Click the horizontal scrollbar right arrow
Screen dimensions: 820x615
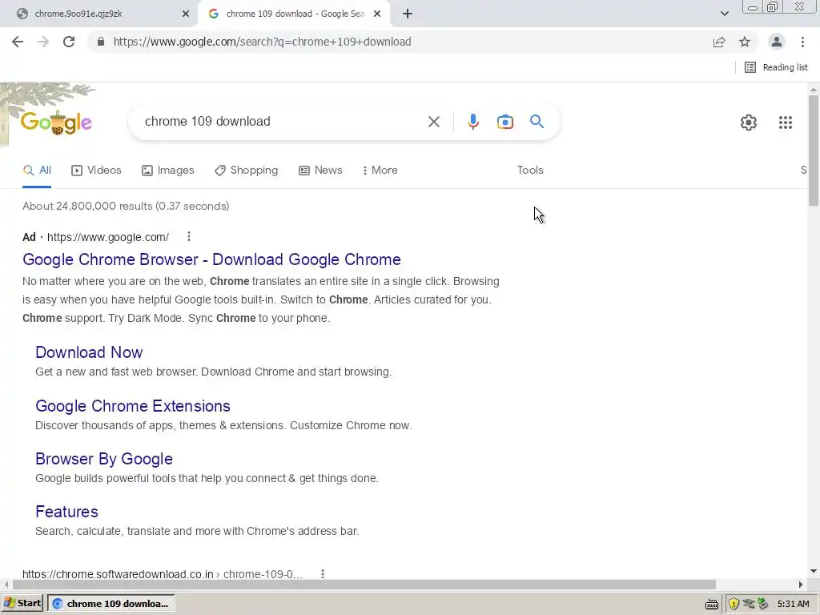pos(800,585)
